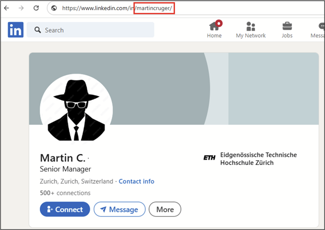Open the Messaging nav item

coord(317,30)
